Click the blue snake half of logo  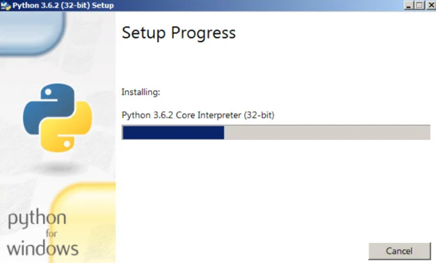click(x=49, y=109)
